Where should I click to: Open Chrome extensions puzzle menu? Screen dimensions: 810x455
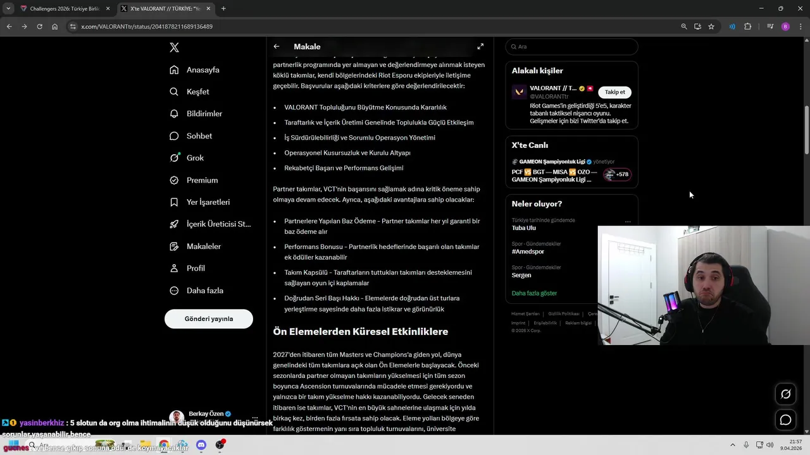point(747,27)
